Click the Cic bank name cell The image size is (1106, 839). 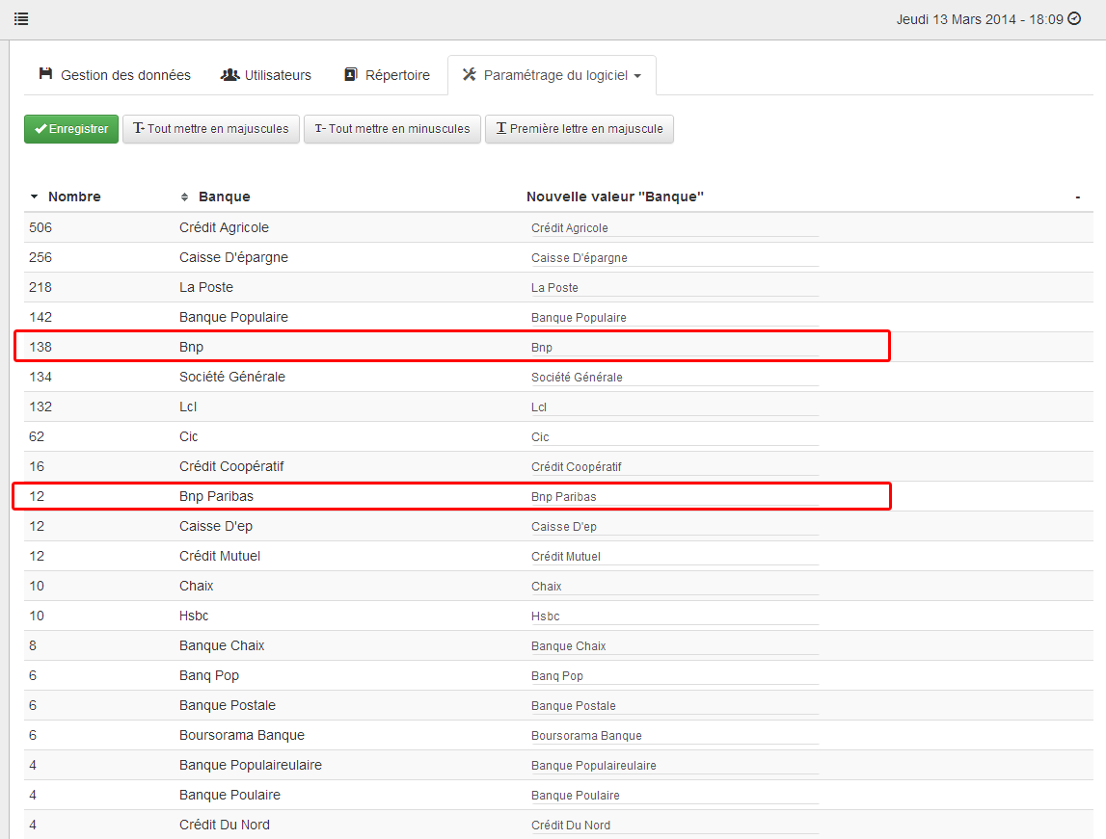point(188,436)
